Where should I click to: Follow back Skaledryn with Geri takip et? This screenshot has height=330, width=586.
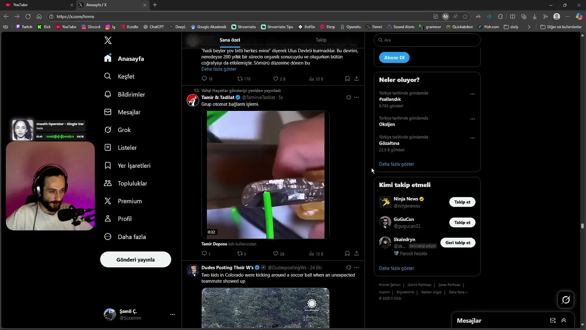(x=458, y=242)
